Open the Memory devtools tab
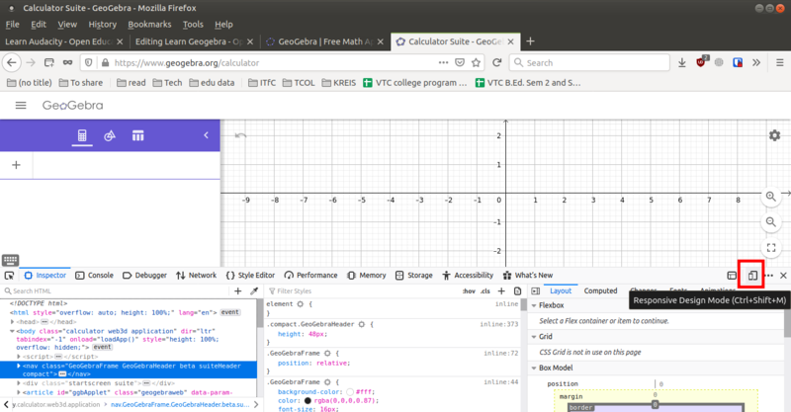791x412 pixels. pos(367,276)
